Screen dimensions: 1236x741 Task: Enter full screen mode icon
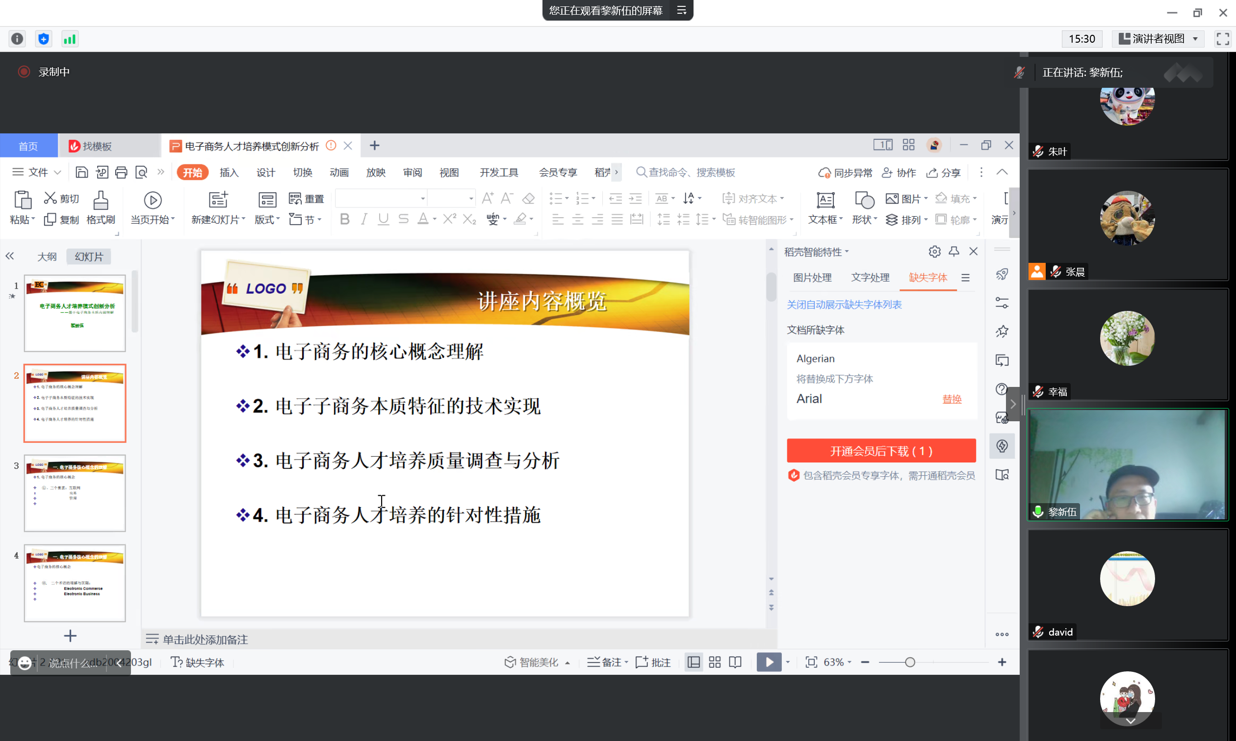[1223, 39]
